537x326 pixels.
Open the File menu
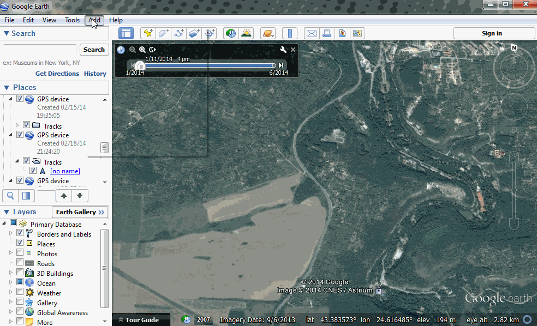(x=9, y=20)
